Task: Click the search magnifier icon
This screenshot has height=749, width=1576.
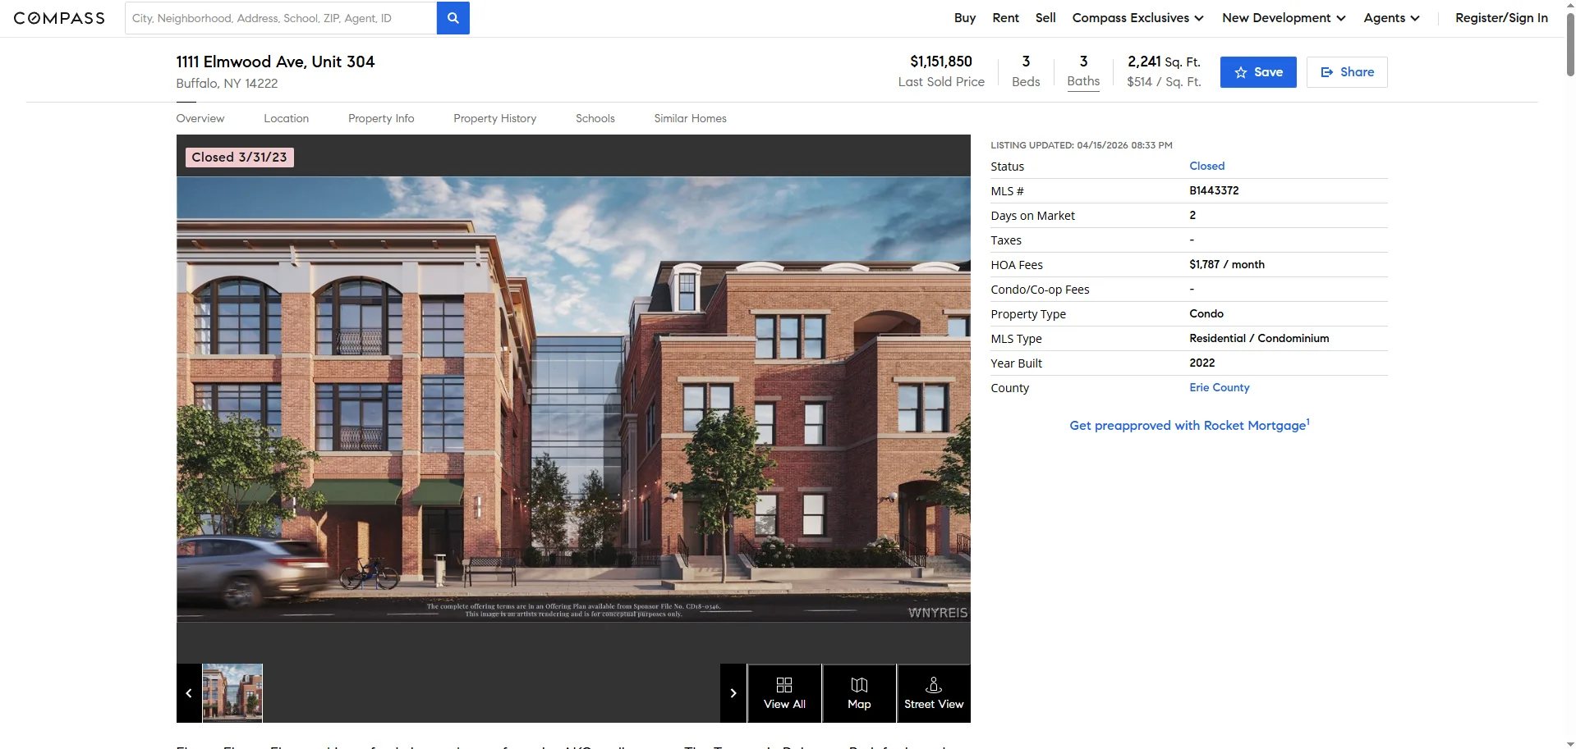Action: pos(453,17)
